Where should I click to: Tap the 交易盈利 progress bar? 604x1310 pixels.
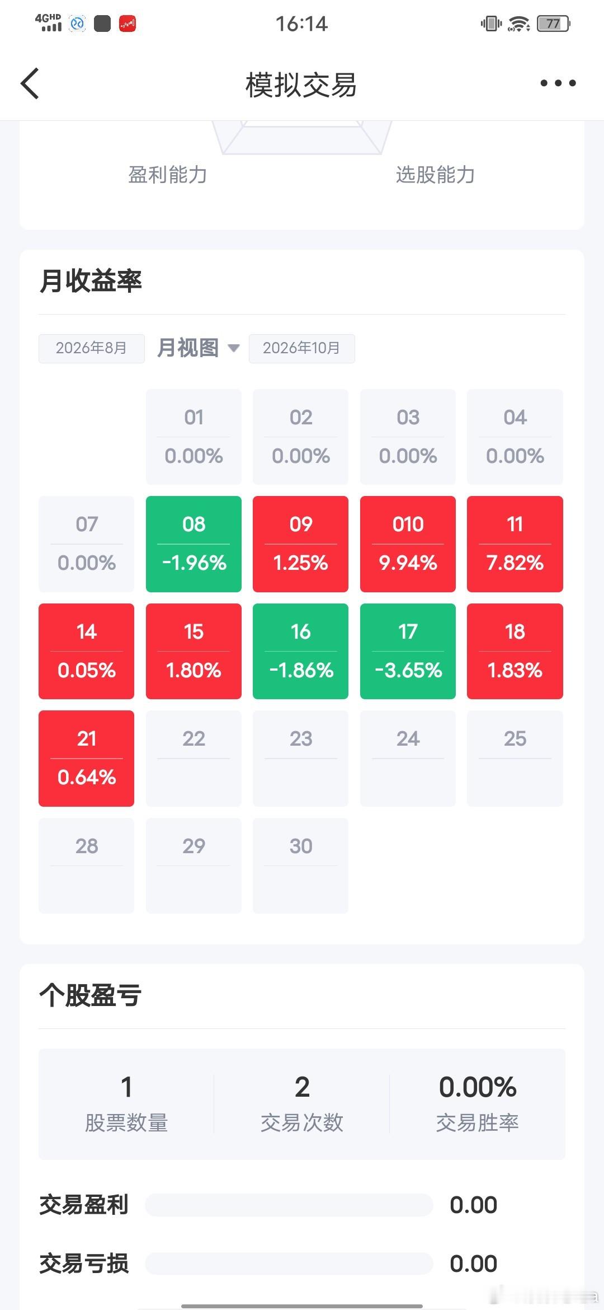[289, 1205]
